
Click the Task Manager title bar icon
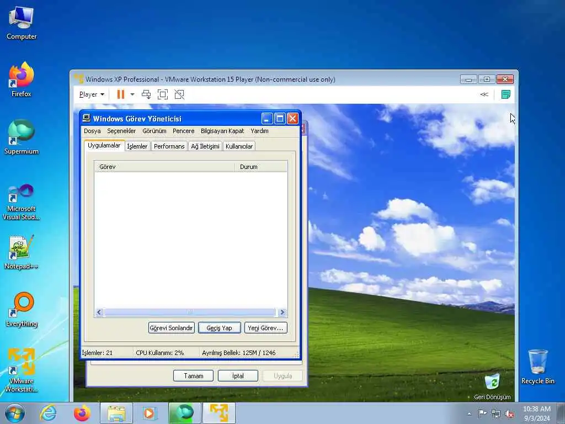point(87,118)
